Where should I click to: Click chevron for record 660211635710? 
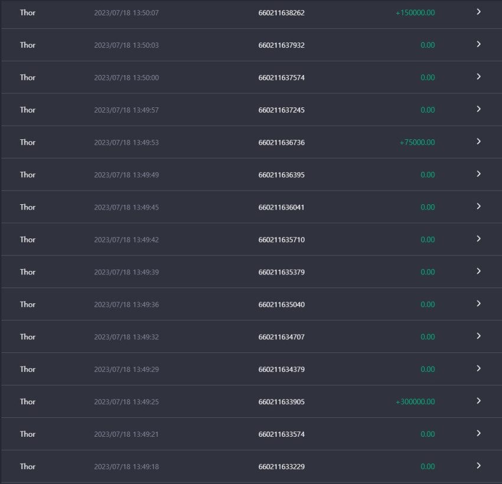[478, 238]
